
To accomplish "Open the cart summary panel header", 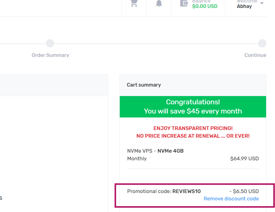I will pyautogui.click(x=144, y=85).
